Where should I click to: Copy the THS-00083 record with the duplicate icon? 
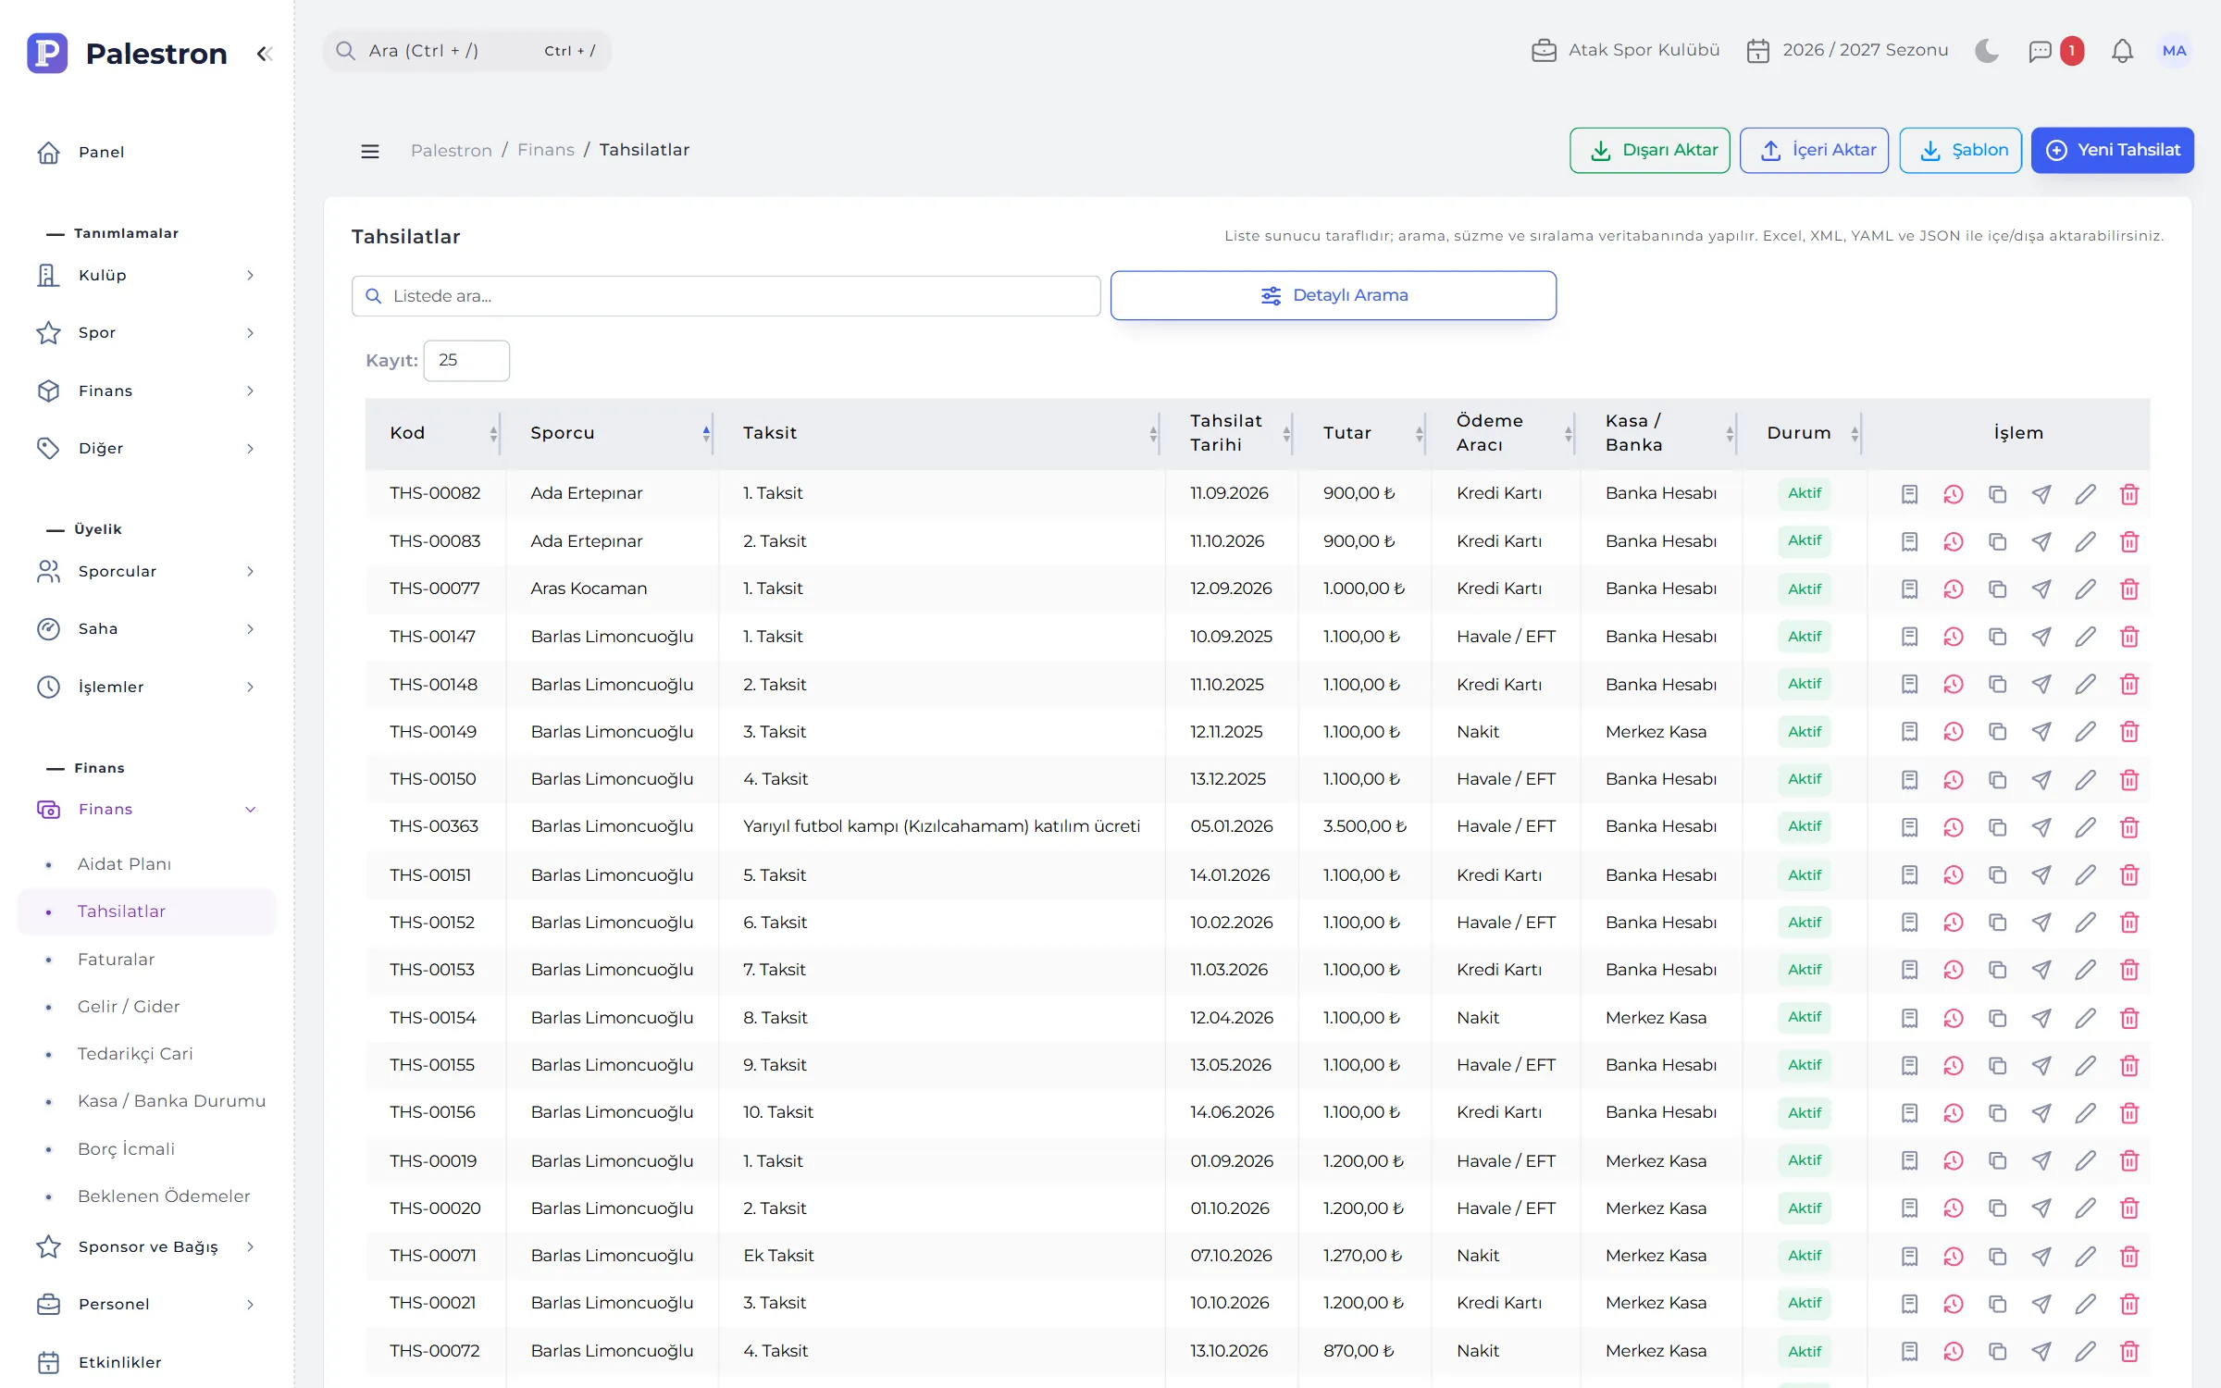(1997, 541)
